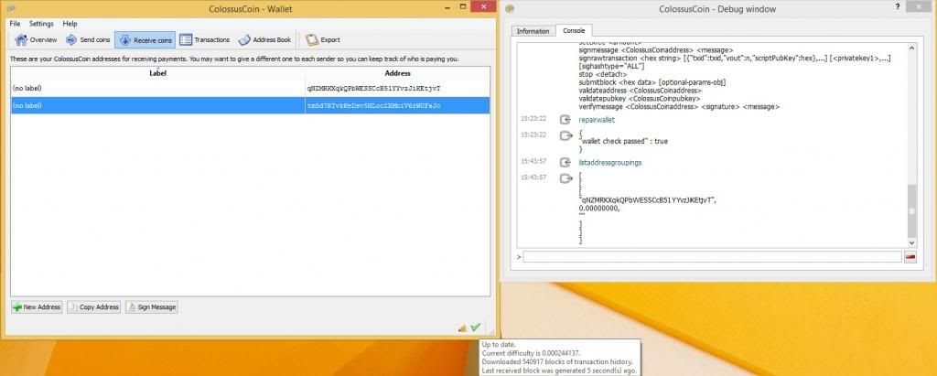Sort addresses by the Label column header
Screen dimensions: 937x376
click(157, 73)
